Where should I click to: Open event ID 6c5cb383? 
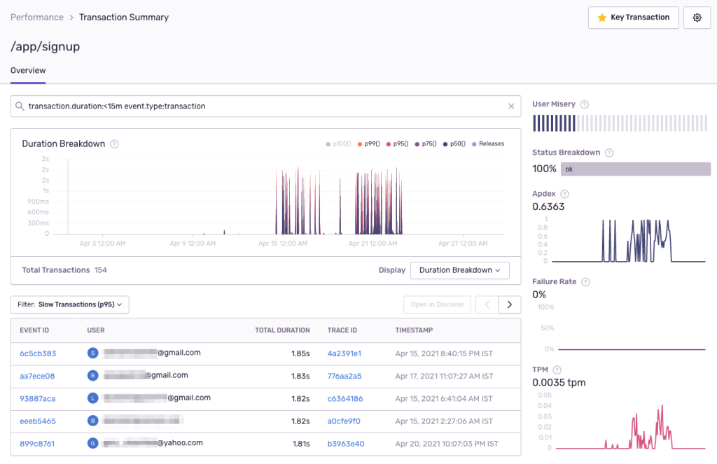click(38, 353)
